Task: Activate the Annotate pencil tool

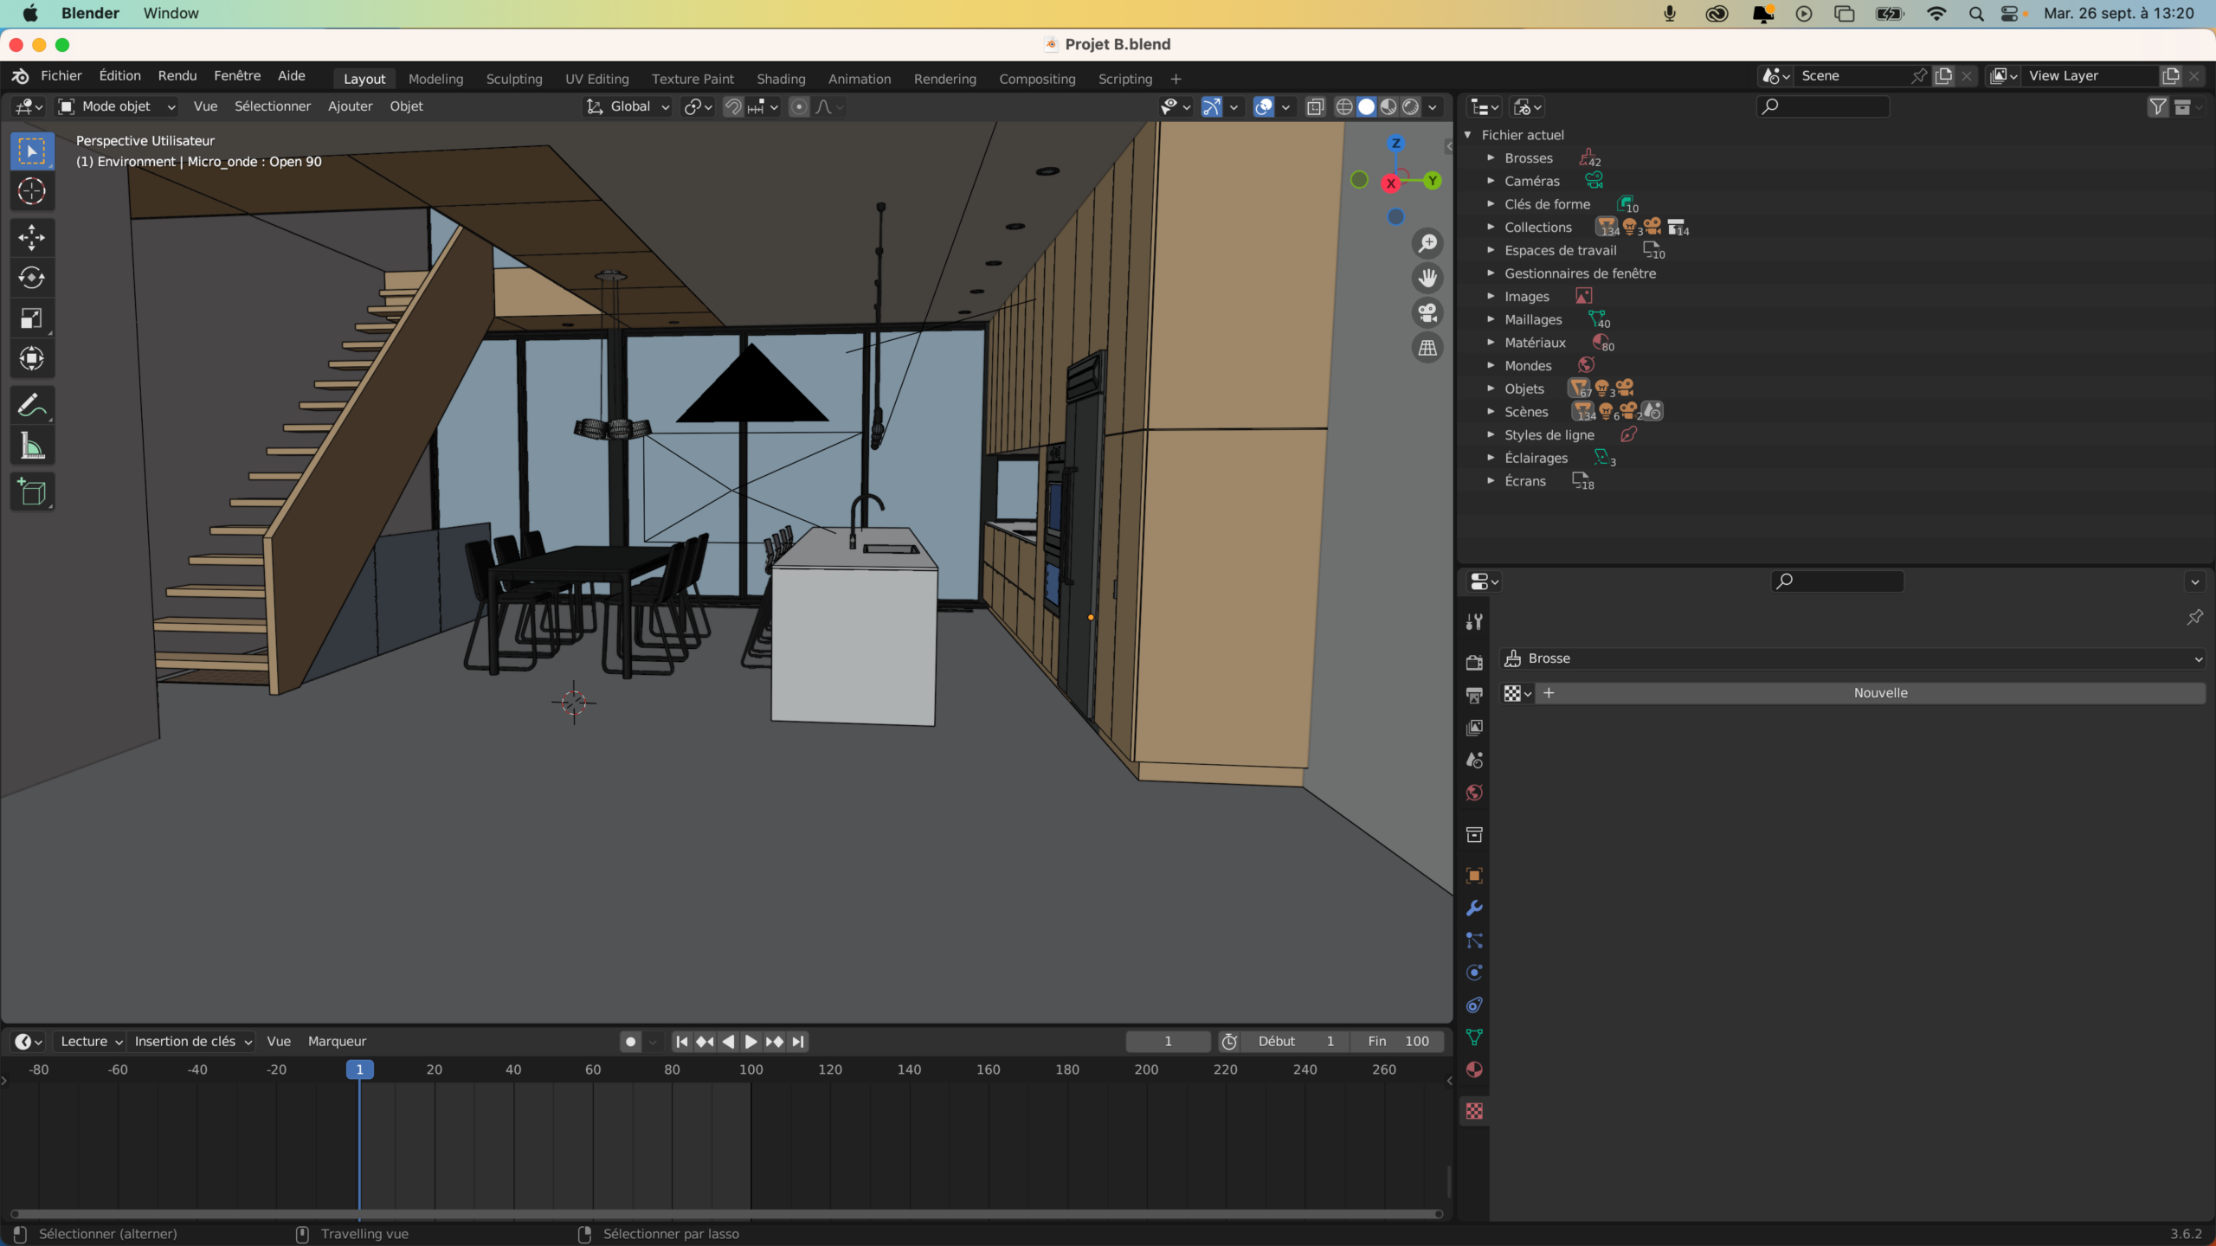Action: point(32,405)
